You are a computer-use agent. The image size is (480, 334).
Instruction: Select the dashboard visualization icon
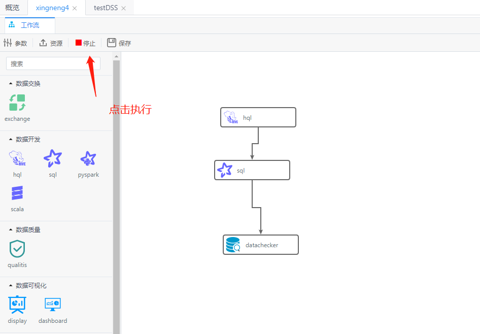pos(52,305)
